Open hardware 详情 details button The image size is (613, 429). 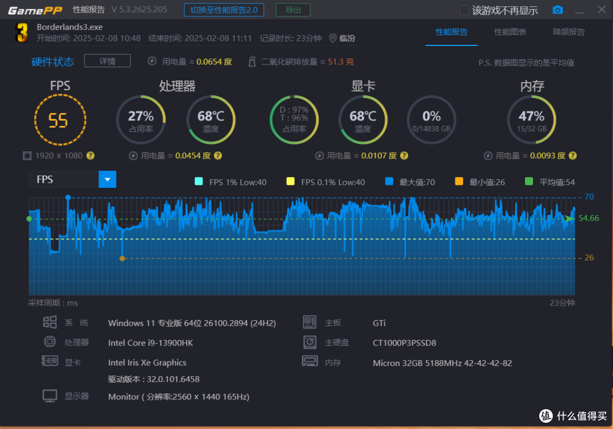click(x=107, y=61)
